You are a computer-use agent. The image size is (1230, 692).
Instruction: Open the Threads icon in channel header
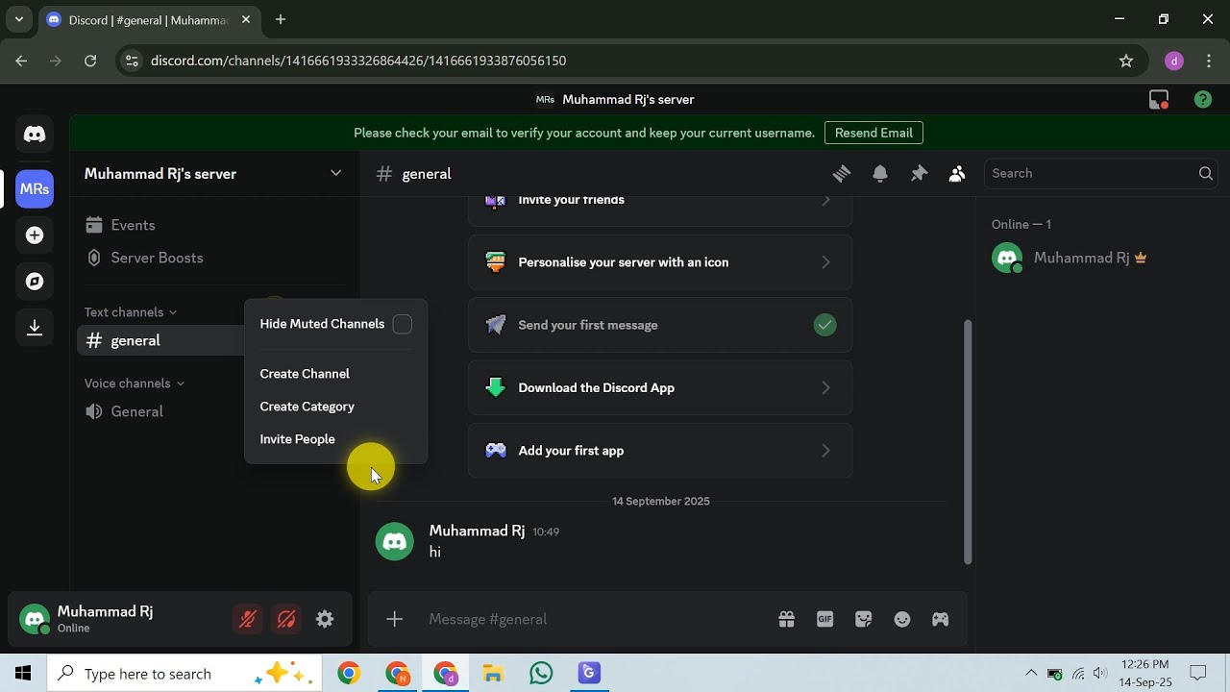pyautogui.click(x=842, y=173)
